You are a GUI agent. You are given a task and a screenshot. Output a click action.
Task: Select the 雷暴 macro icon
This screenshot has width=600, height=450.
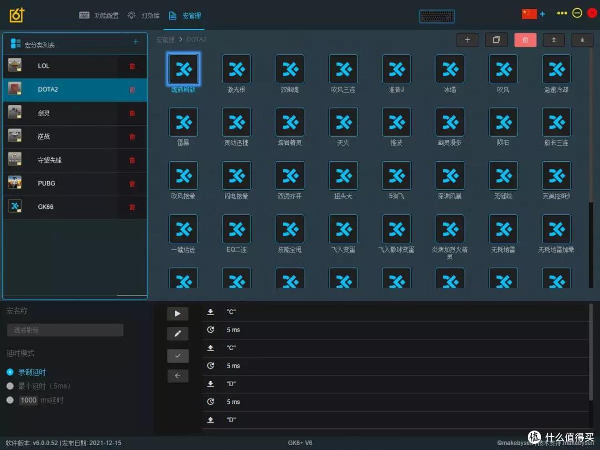click(183, 122)
